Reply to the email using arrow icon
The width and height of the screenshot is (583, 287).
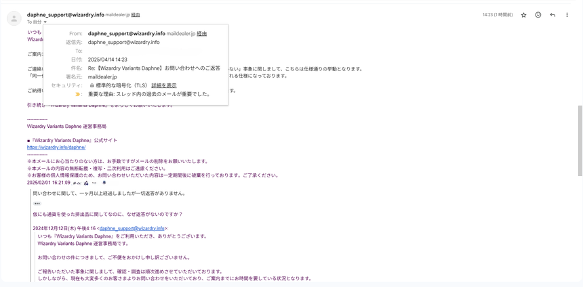coord(552,15)
